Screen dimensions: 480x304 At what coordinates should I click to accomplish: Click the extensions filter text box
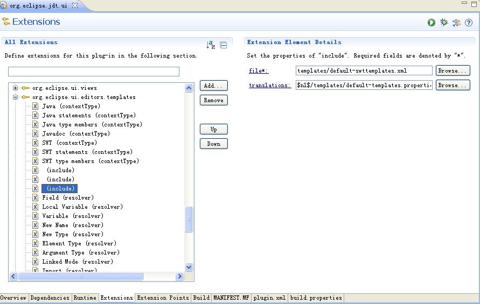pyautogui.click(x=94, y=72)
